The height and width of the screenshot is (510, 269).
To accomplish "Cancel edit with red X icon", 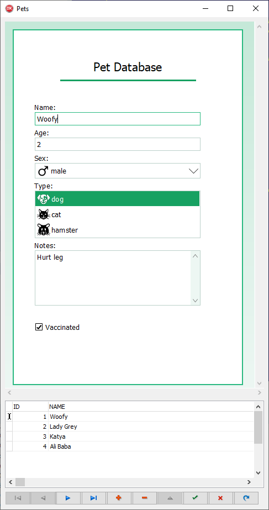I will (x=220, y=498).
